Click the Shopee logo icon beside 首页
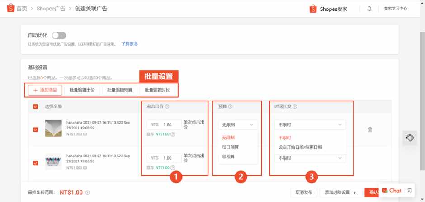The image size is (425, 202). pos(10,9)
